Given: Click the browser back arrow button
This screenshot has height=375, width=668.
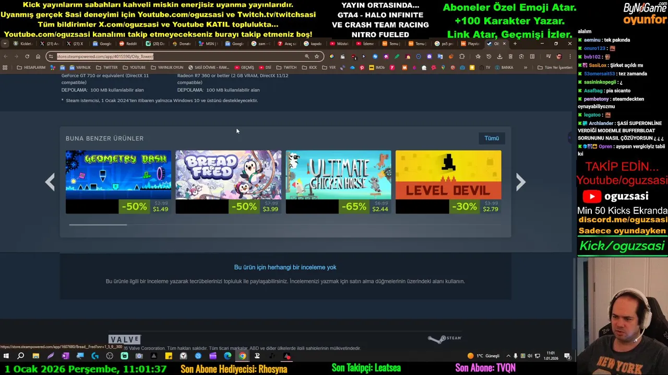Looking at the screenshot, I should point(6,56).
